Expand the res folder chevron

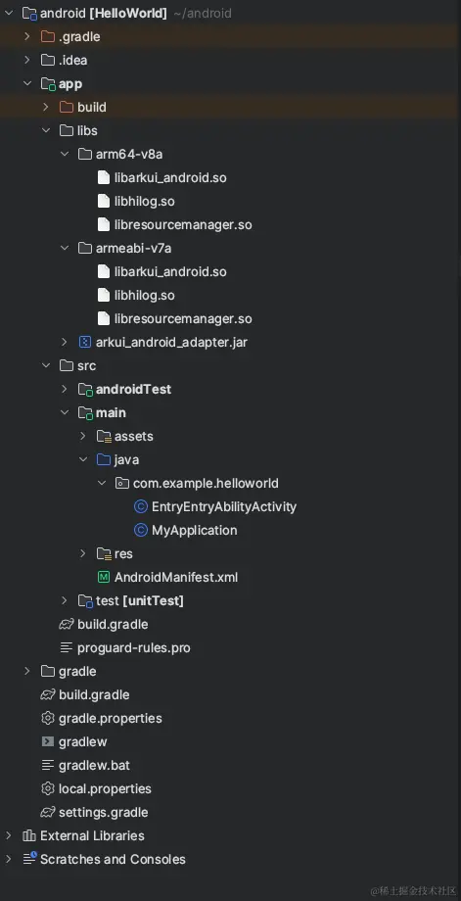[82, 553]
